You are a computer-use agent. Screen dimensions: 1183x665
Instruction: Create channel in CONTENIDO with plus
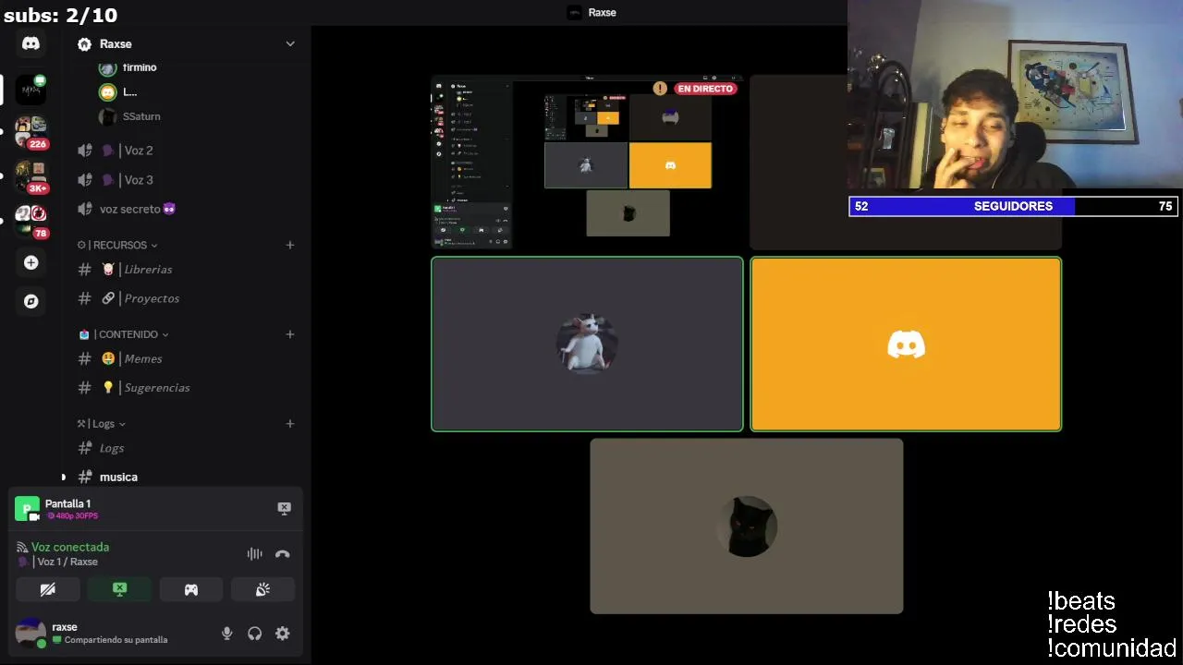point(290,334)
